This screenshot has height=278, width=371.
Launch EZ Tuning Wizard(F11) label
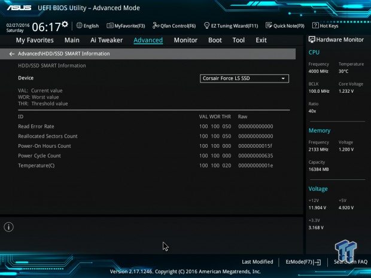point(235,26)
